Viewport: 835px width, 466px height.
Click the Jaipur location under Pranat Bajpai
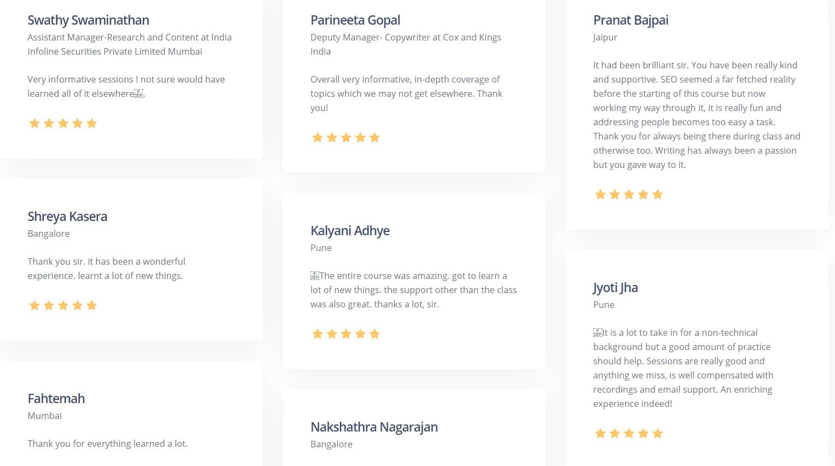coord(605,37)
